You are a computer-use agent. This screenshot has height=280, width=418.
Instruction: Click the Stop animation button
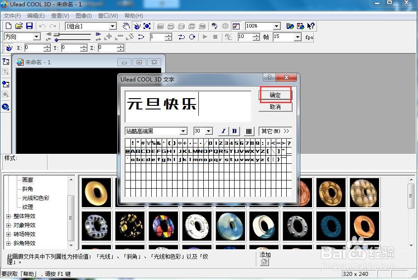pos(216,37)
